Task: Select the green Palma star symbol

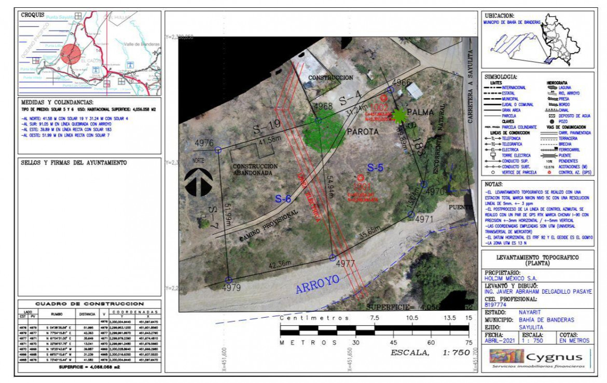Action: (x=399, y=115)
